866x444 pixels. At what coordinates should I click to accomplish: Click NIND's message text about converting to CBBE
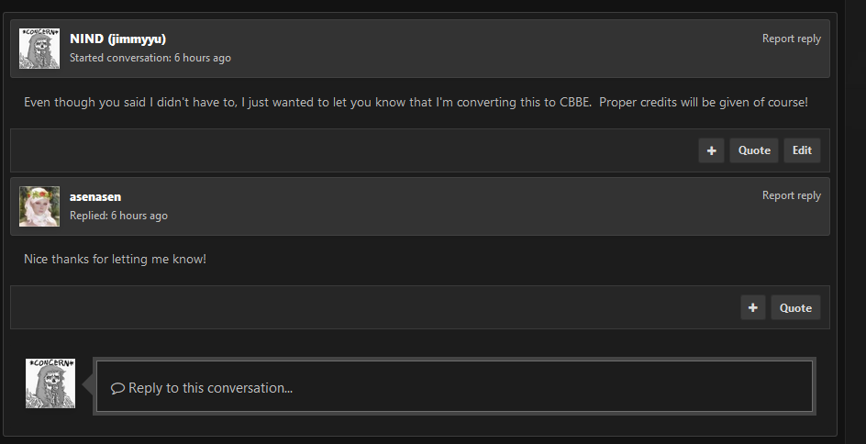pos(416,102)
